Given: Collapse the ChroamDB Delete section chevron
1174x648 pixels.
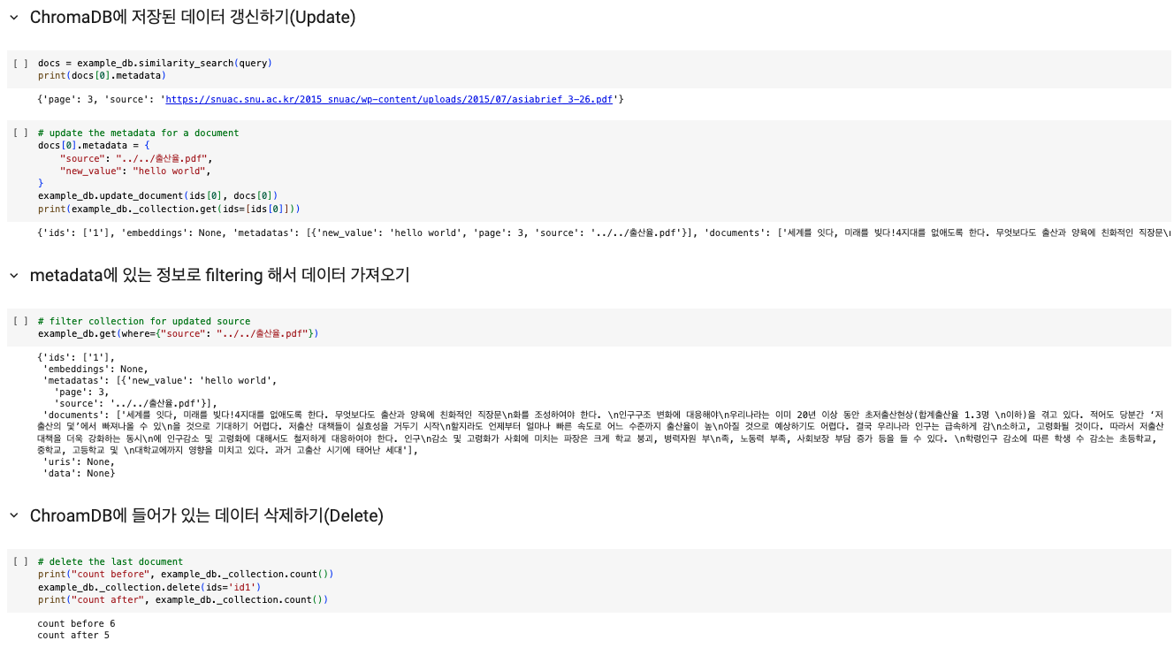Looking at the screenshot, I should (13, 515).
